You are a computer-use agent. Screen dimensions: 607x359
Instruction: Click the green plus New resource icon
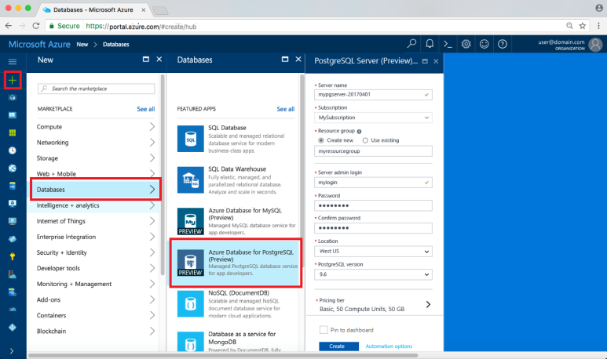tap(13, 80)
